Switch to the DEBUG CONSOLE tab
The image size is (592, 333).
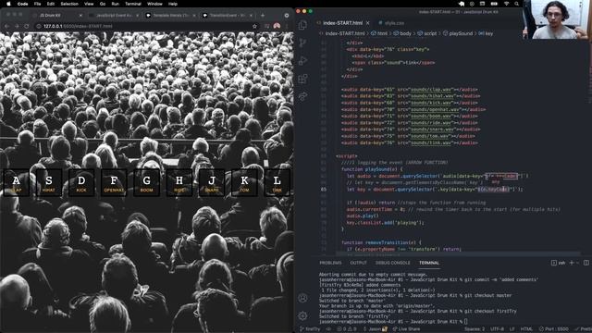392,263
